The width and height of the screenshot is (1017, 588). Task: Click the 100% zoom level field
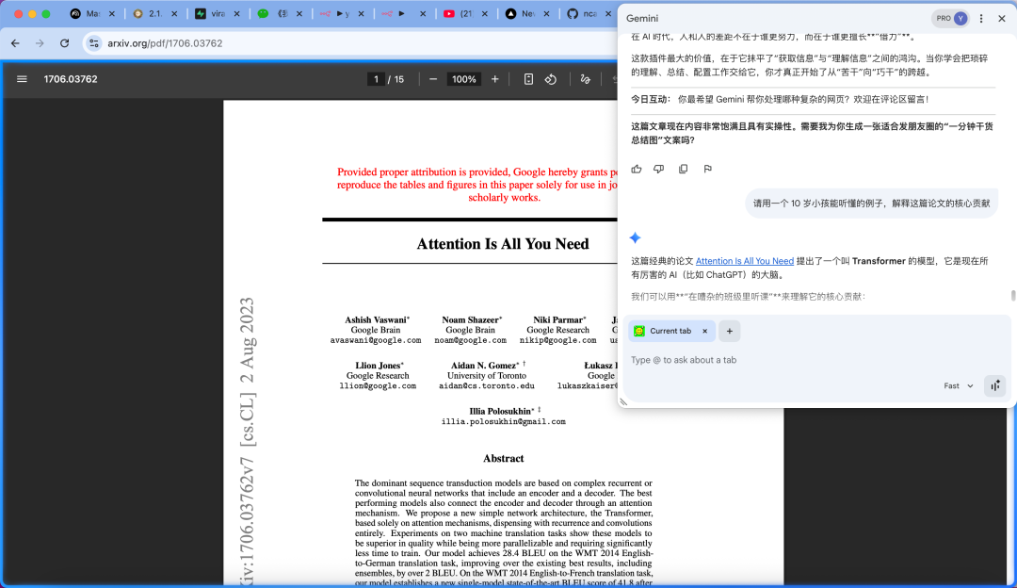point(463,79)
